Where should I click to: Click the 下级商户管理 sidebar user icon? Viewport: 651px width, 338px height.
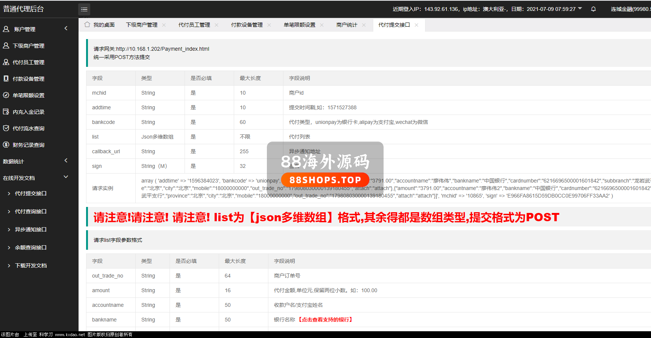(6, 45)
